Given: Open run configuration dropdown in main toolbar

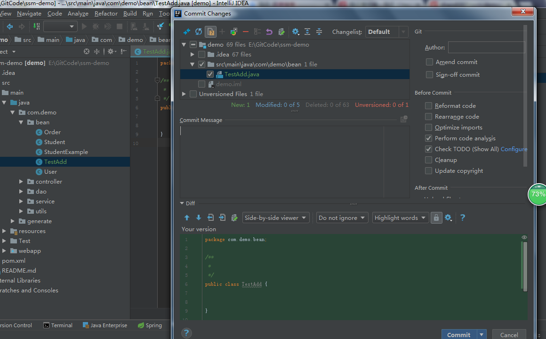Looking at the screenshot, I should (60, 26).
